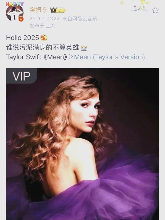Tap the orange verified V badge
Image resolution: width=165 pixels, height=220 pixels.
[x=21, y=19]
